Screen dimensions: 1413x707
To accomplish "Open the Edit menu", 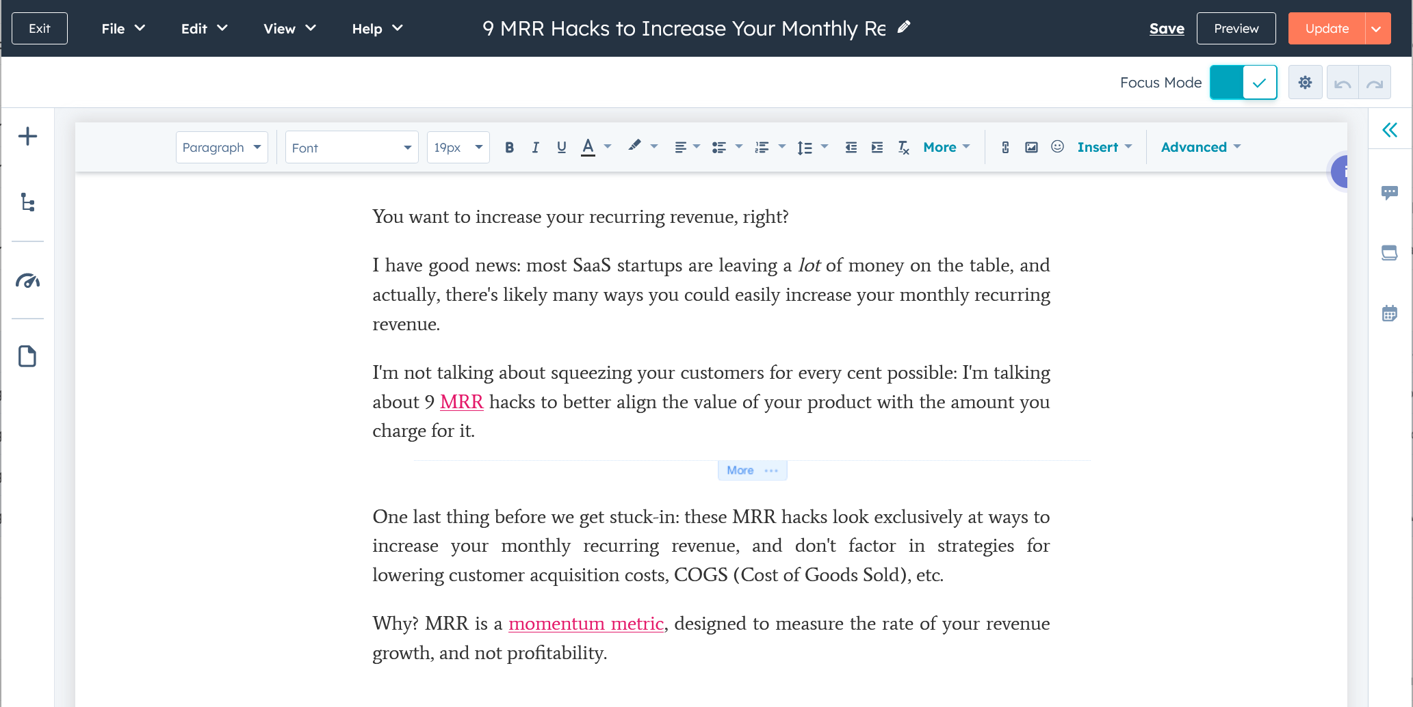I will pos(204,29).
